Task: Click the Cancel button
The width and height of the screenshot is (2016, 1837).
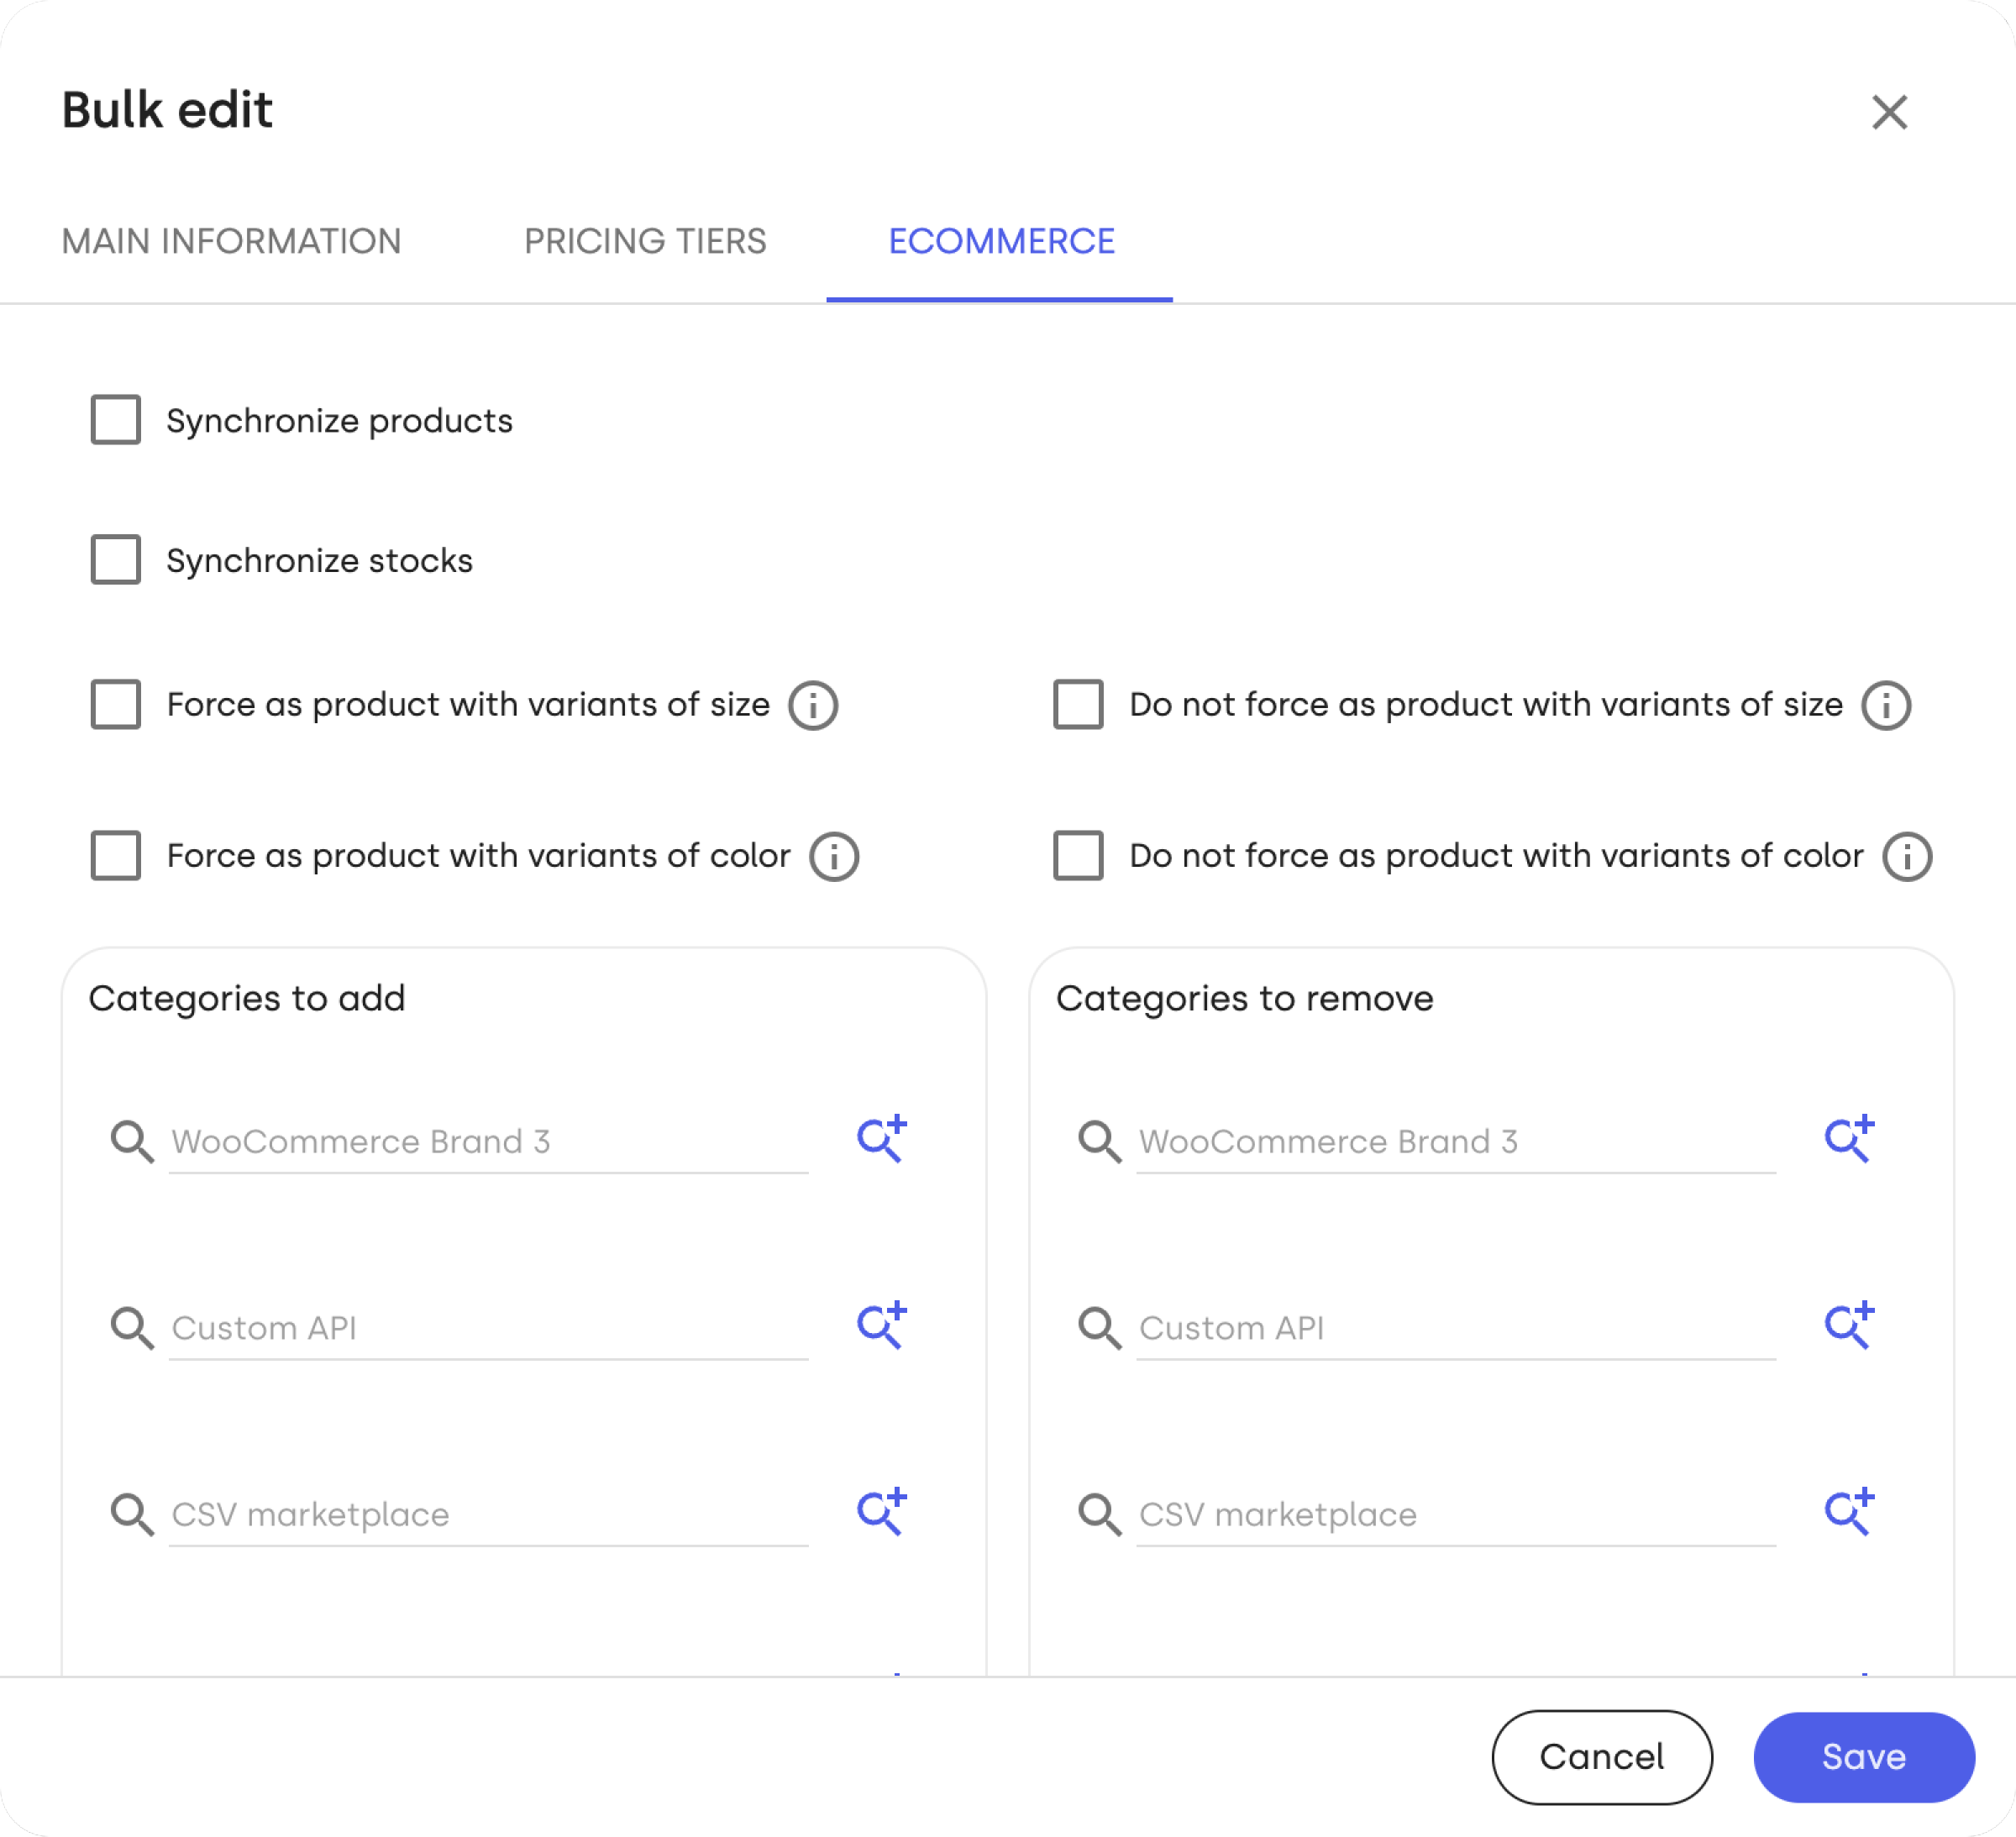Action: click(1602, 1757)
